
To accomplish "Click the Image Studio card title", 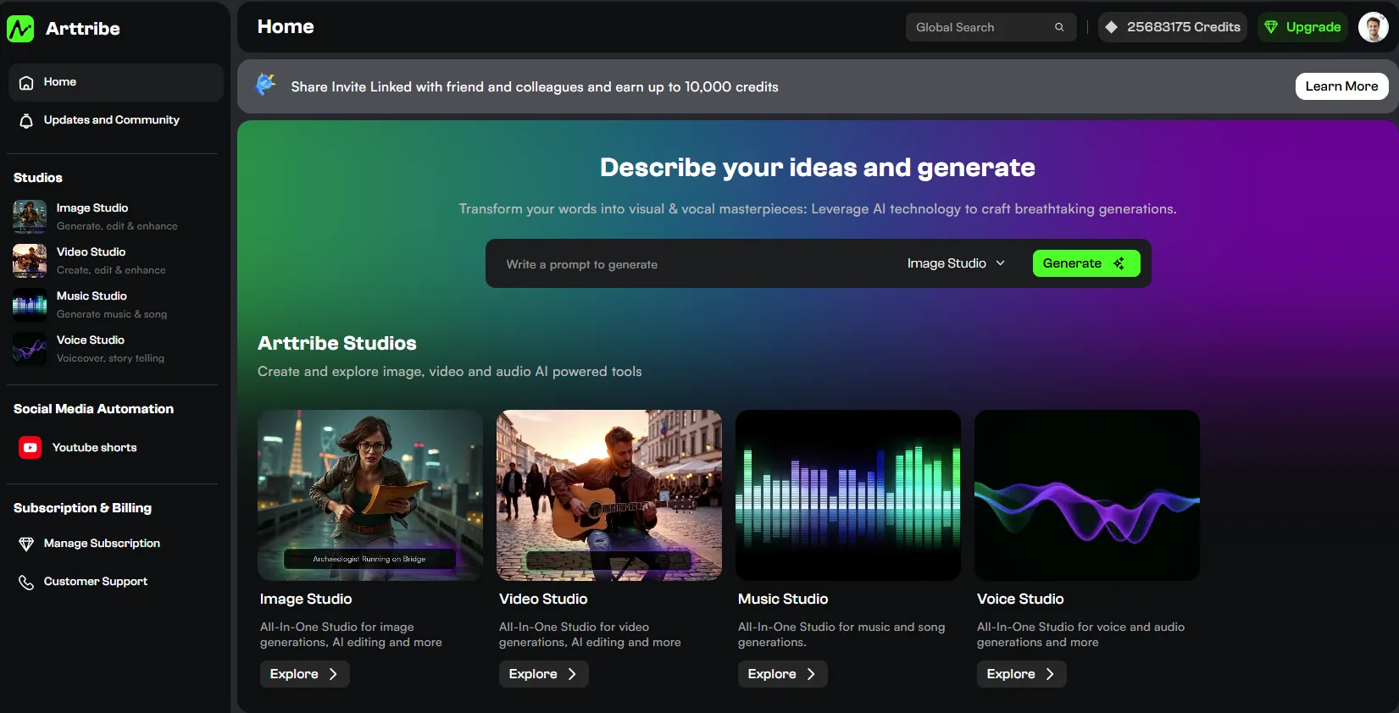I will (x=306, y=599).
